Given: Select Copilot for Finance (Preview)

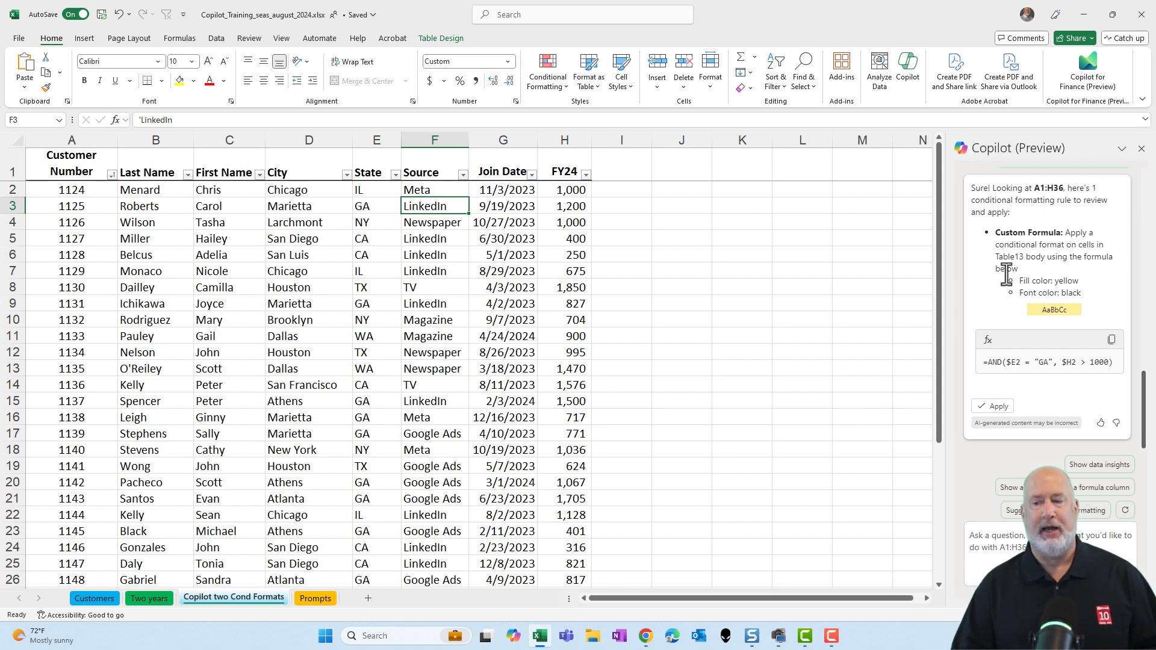Looking at the screenshot, I should click(1086, 70).
